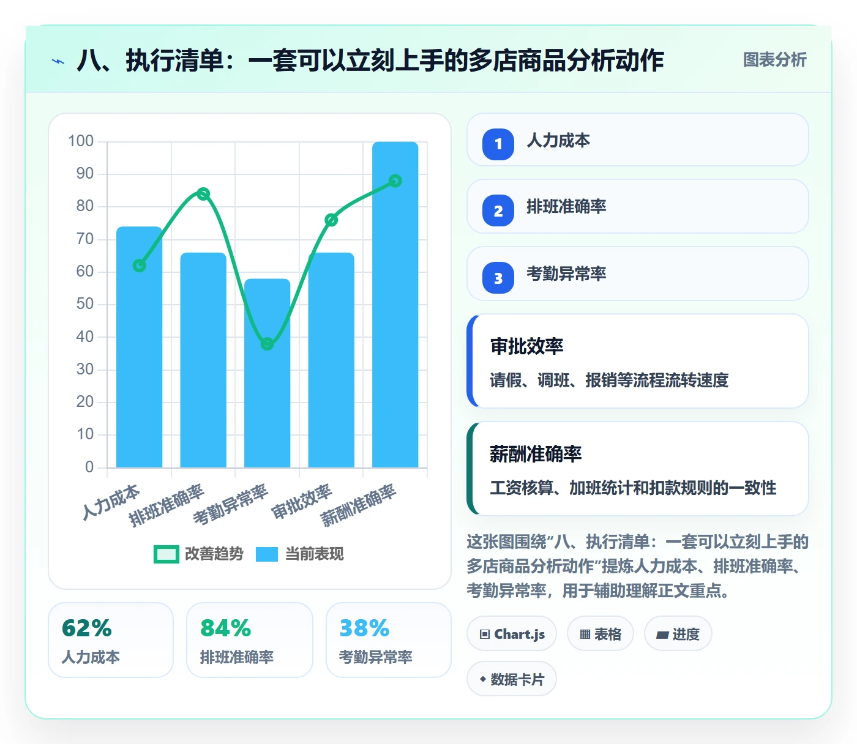857x744 pixels.
Task: Click the 人力成本 bar in the chart
Action: (140, 347)
